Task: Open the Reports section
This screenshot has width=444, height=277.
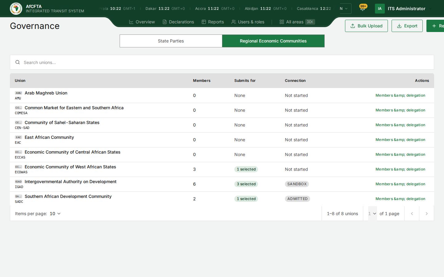Action: point(213,22)
